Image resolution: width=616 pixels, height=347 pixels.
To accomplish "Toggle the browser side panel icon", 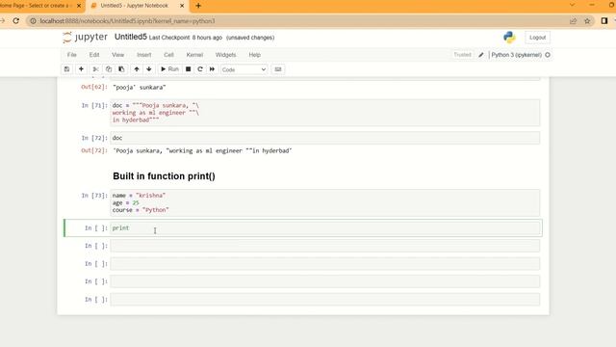I will click(x=604, y=21).
